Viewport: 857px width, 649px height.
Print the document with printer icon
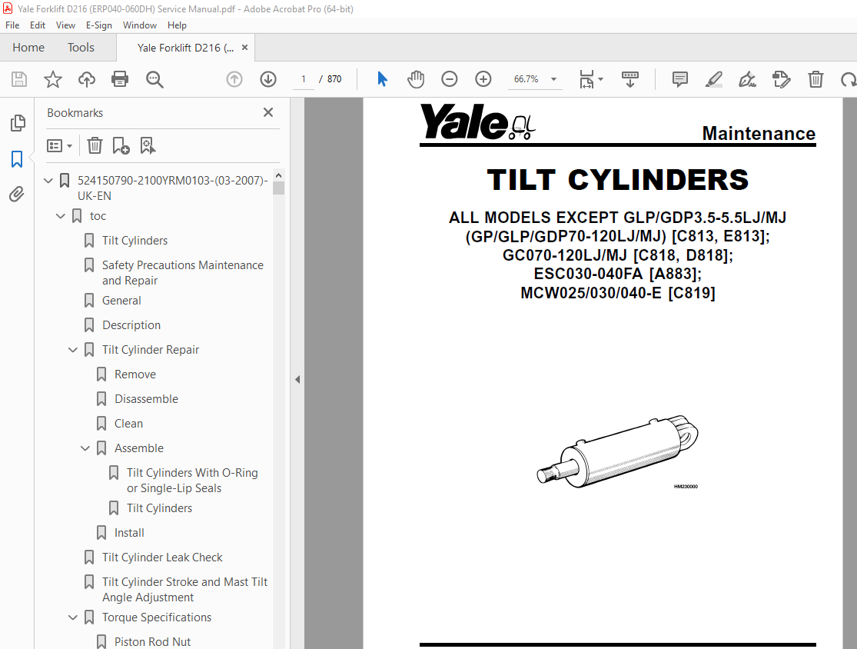coord(120,79)
